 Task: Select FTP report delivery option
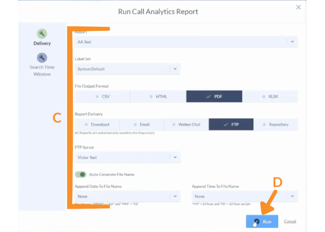231,125
